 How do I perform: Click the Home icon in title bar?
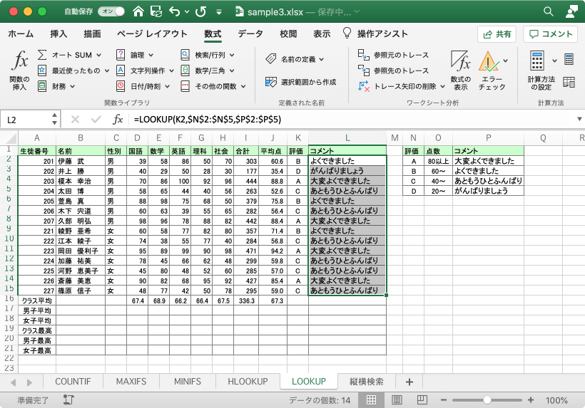[138, 11]
